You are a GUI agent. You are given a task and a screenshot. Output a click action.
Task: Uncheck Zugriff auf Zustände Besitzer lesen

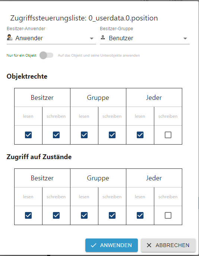click(28, 215)
